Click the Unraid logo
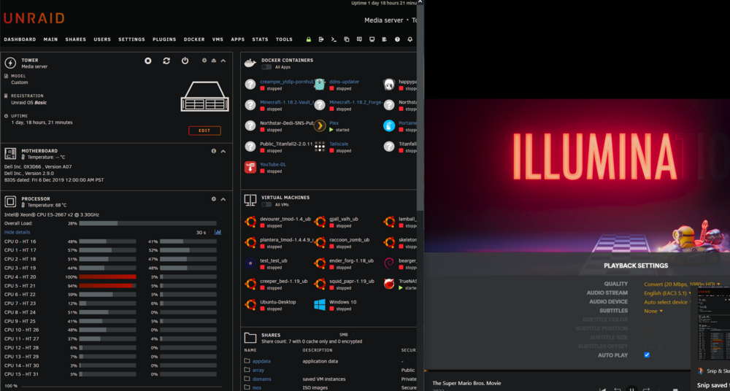This screenshot has height=391, width=730. 34,18
